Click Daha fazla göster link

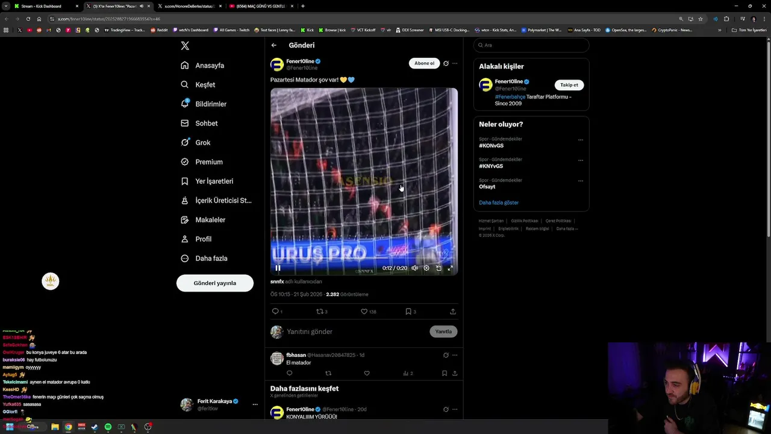pyautogui.click(x=499, y=203)
